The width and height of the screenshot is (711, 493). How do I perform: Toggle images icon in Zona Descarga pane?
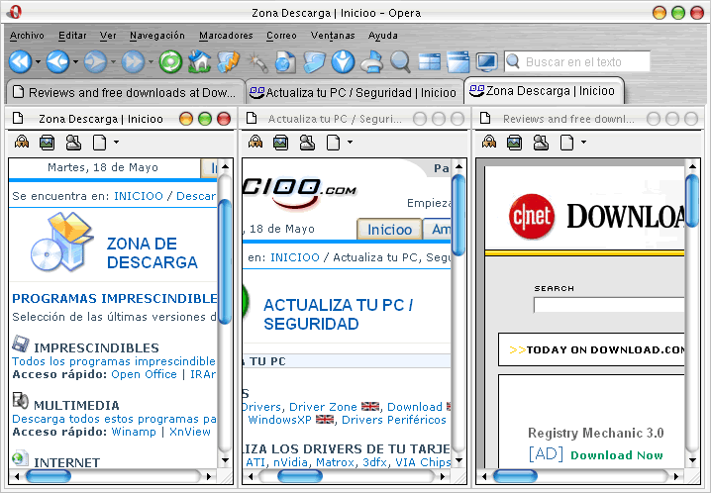(48, 143)
